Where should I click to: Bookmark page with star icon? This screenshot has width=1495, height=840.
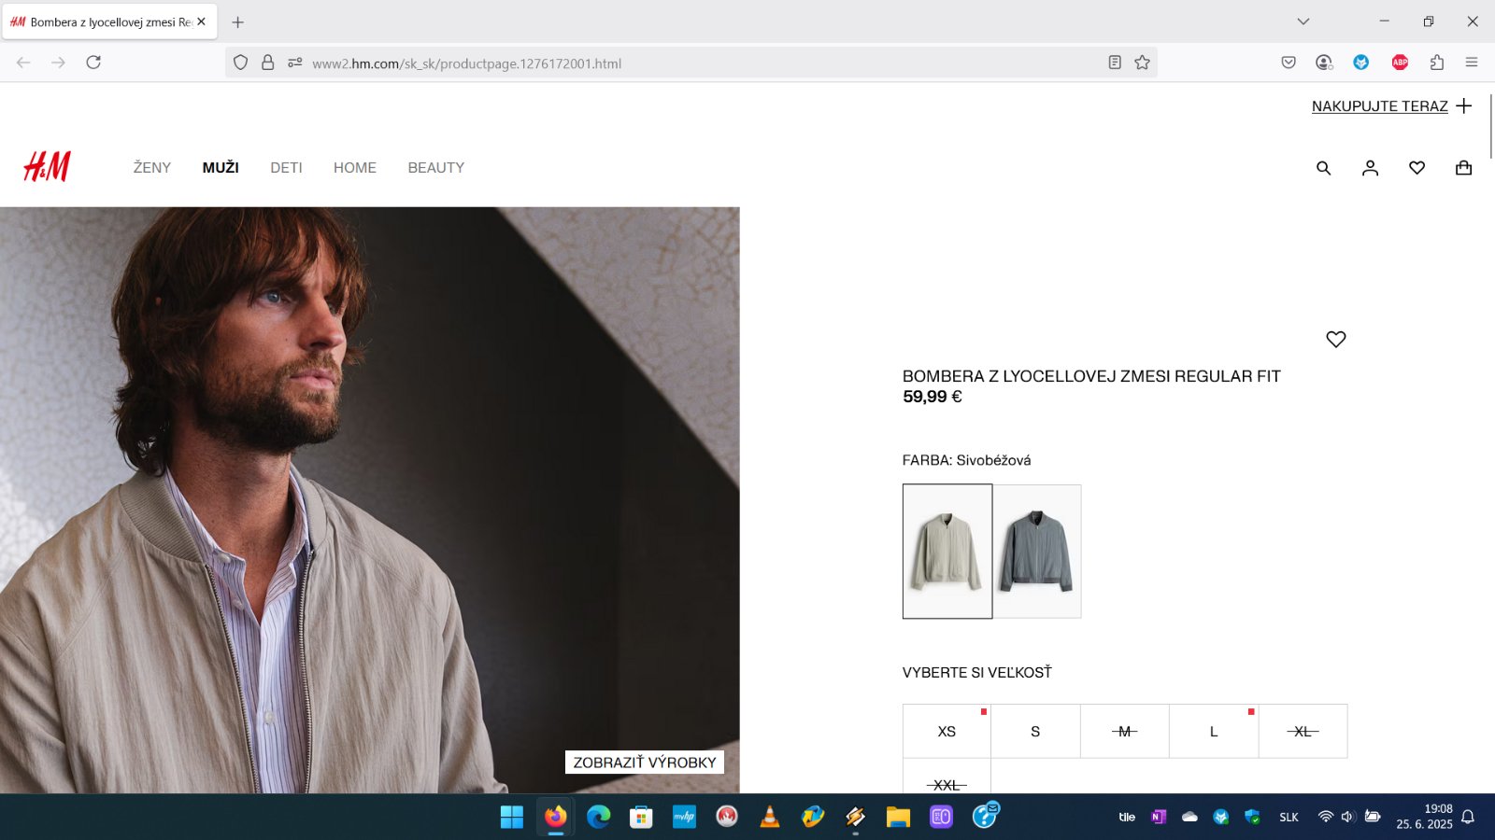[x=1142, y=63]
